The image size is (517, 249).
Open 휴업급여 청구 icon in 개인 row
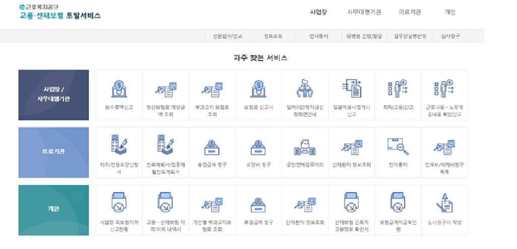pyautogui.click(x=258, y=205)
